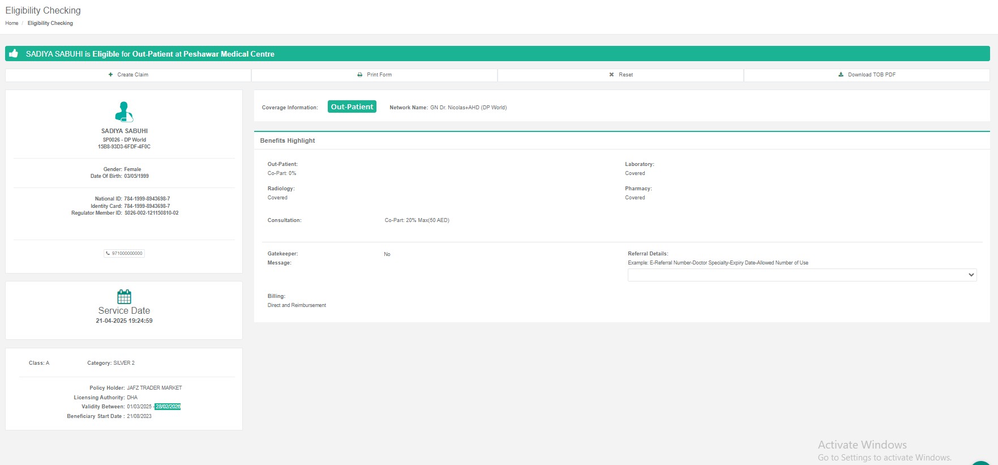The image size is (998, 465).
Task: Click the network name GN Dr. Nicolas+AHD
Action: [x=468, y=108]
